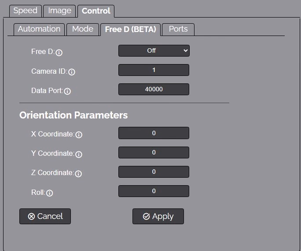Focus the Data Port field showing 40000
The height and width of the screenshot is (251, 301).
point(154,89)
